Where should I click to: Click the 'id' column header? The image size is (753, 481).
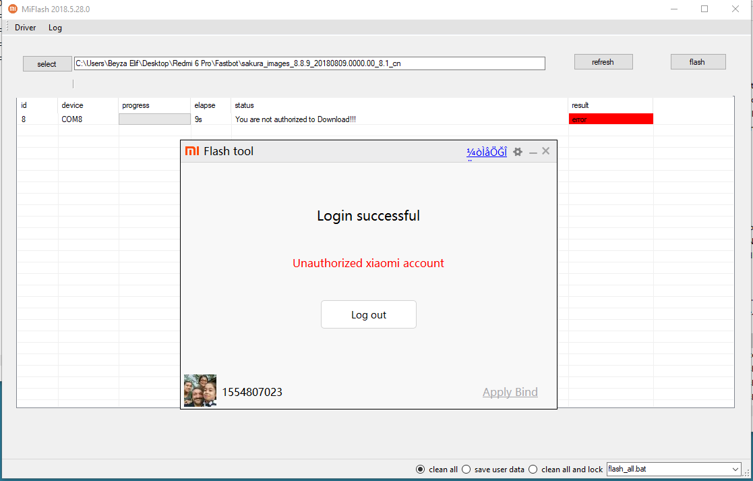click(x=24, y=105)
